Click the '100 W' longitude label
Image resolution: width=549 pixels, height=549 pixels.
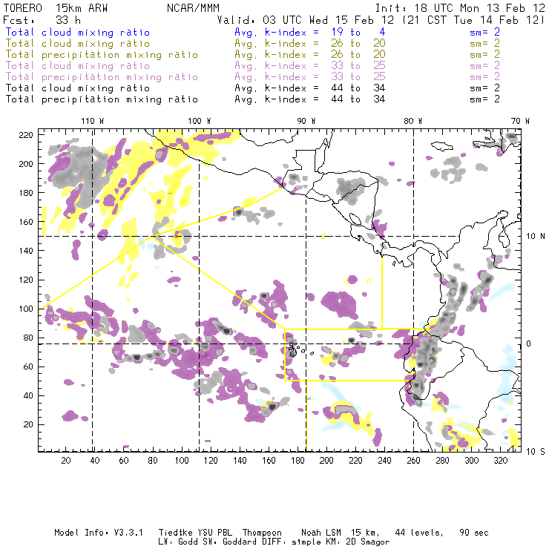pos(200,121)
